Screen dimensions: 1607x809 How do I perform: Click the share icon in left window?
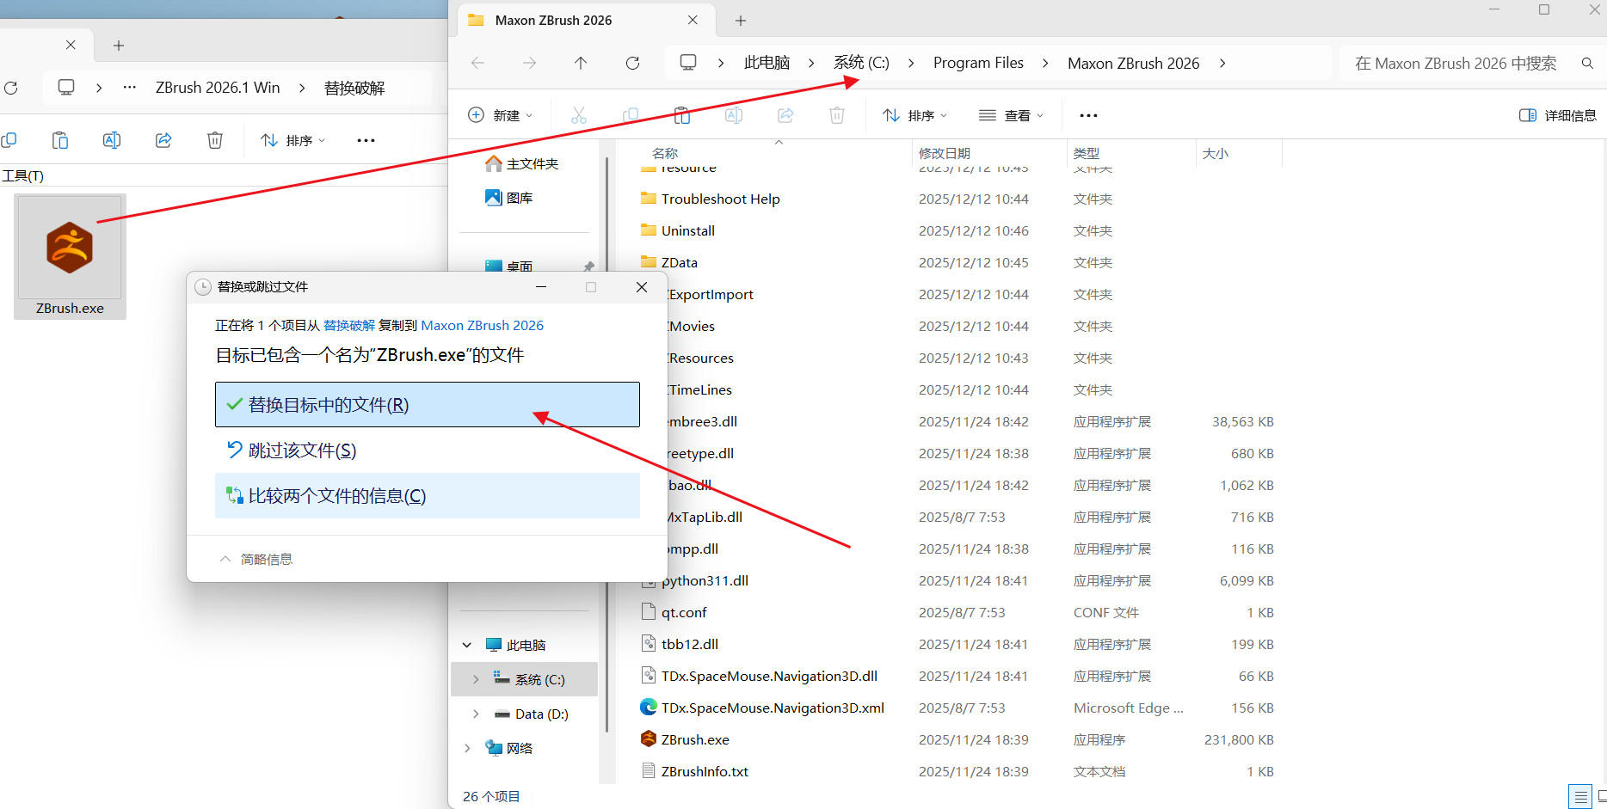[163, 140]
